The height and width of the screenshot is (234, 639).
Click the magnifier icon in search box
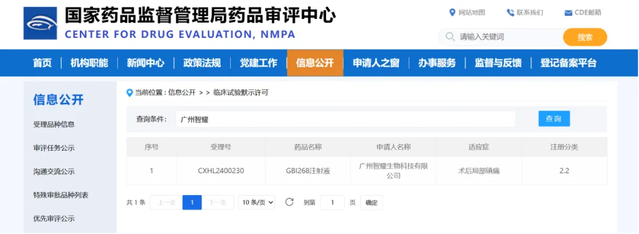click(x=450, y=37)
